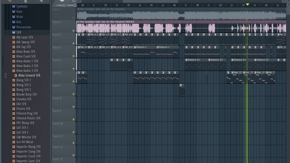Screen dimensions: 290x163
Task: Mute Track 9 with its green switch
Action: (x=73, y=120)
